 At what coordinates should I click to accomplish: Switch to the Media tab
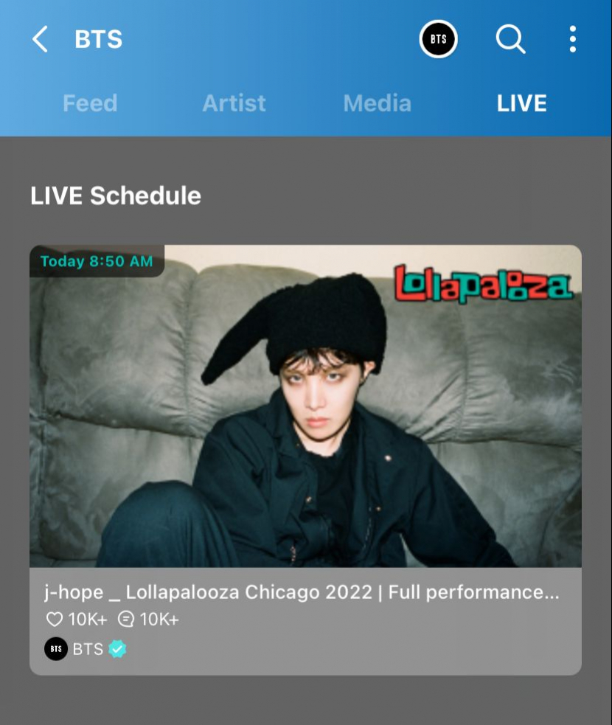point(378,103)
